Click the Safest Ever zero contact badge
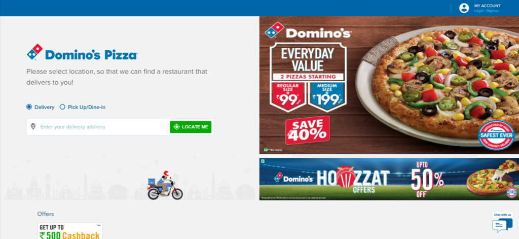Screen dimensions: 519x239 tap(496, 135)
